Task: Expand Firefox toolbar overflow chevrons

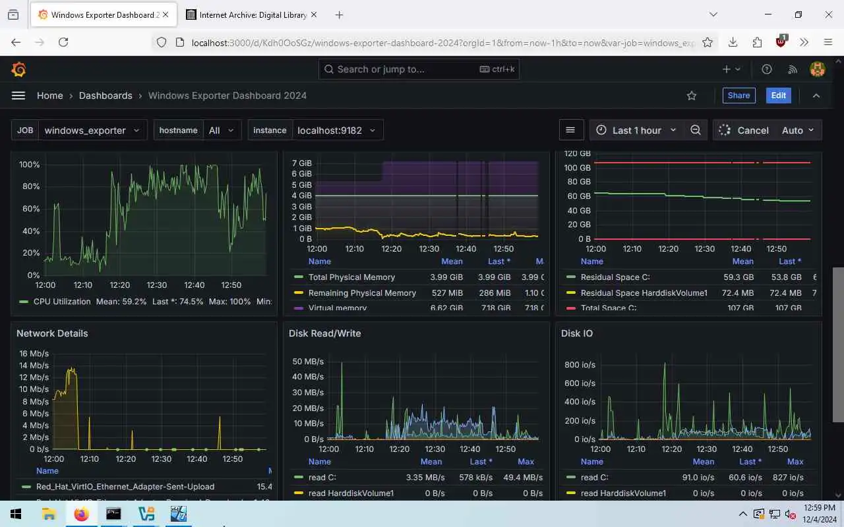Action: [x=804, y=42]
